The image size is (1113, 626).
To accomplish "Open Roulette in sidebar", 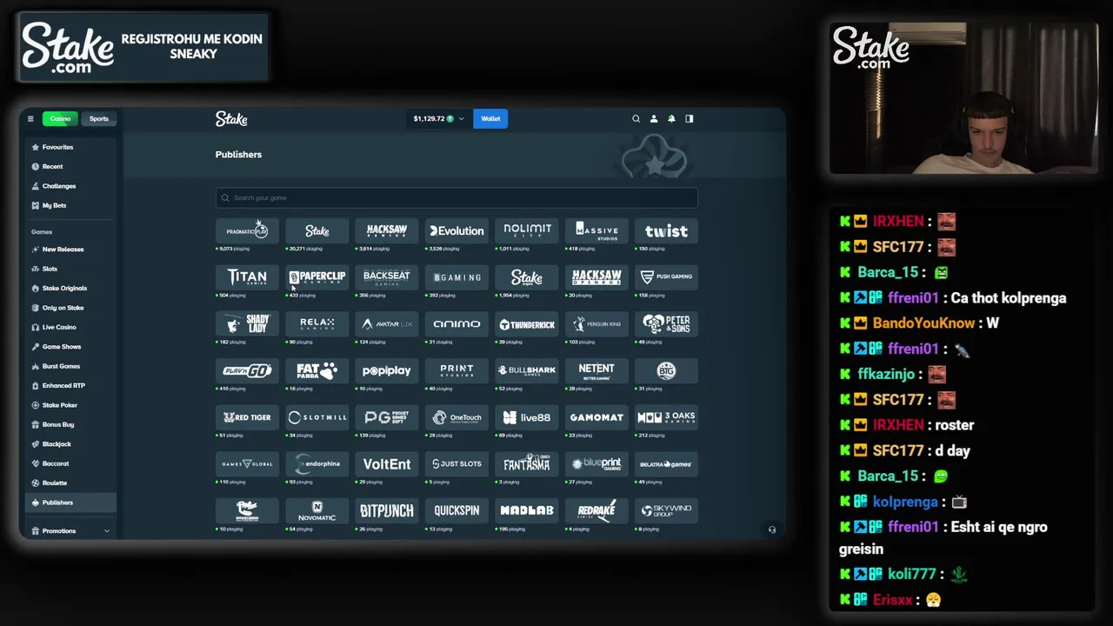I will point(70,483).
